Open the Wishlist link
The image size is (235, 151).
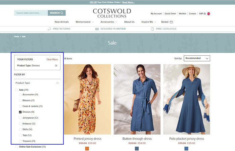tap(182, 14)
